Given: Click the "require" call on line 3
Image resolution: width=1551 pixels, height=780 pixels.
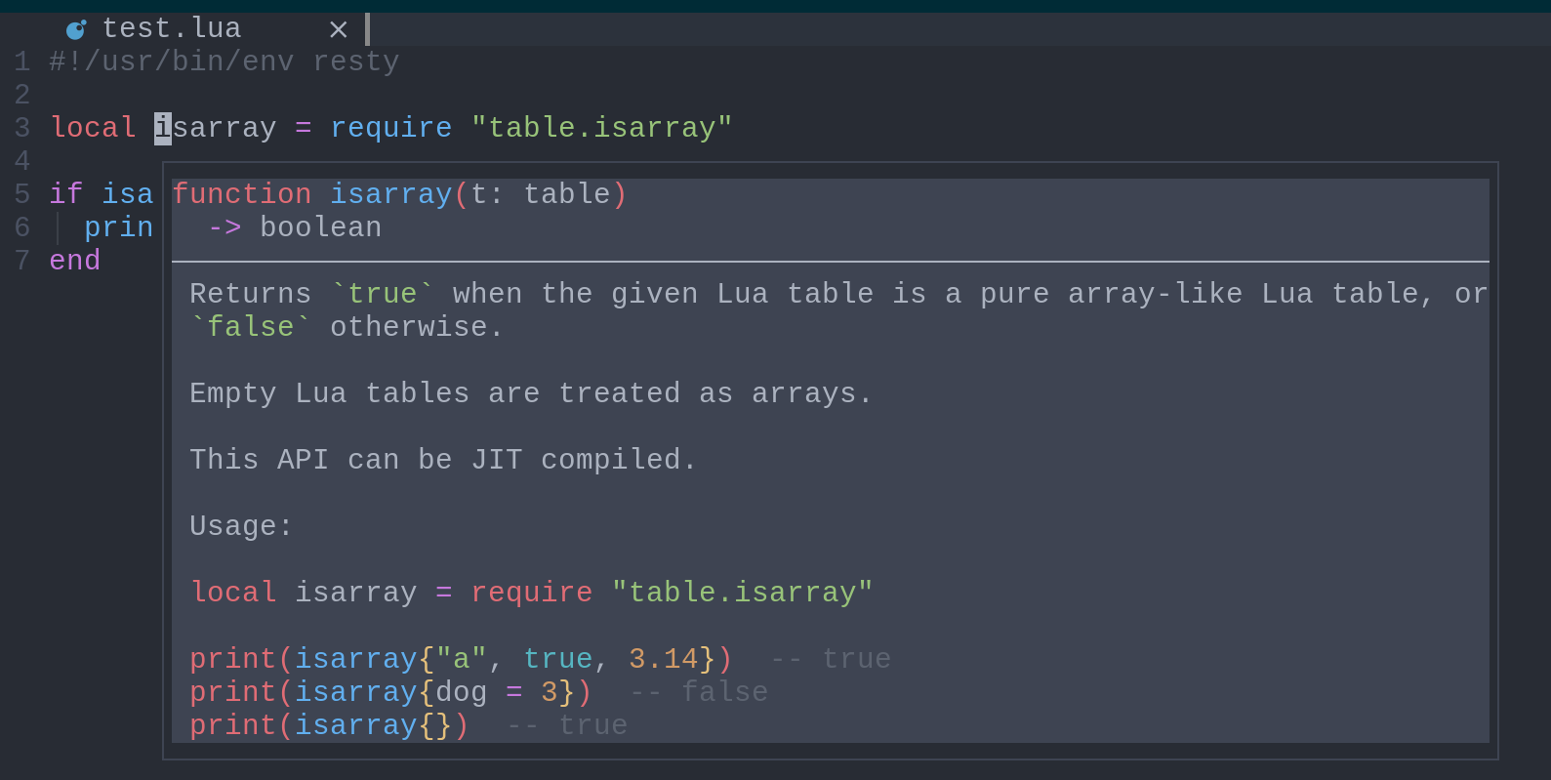Looking at the screenshot, I should coord(391,128).
